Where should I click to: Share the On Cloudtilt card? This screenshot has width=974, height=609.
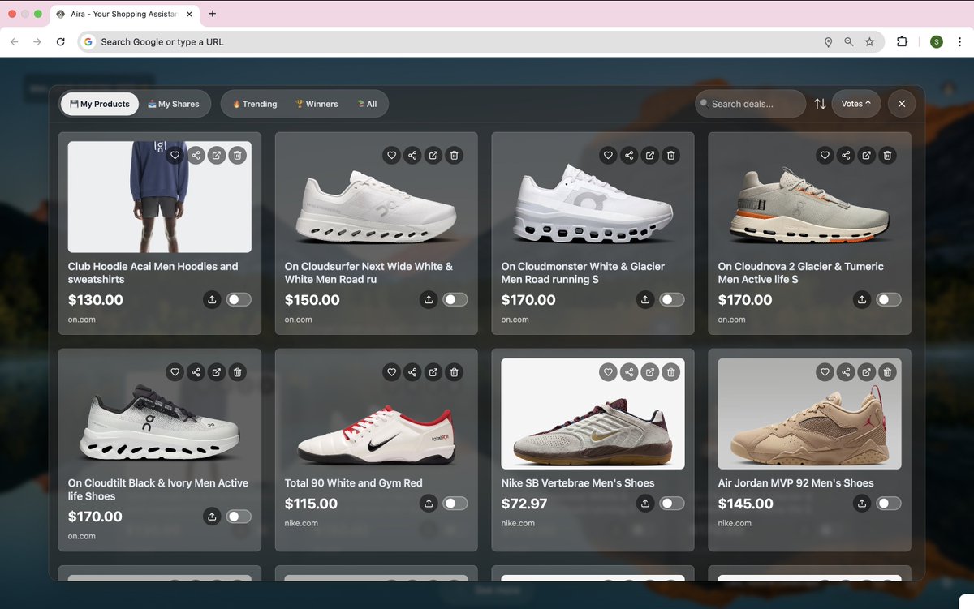click(196, 371)
